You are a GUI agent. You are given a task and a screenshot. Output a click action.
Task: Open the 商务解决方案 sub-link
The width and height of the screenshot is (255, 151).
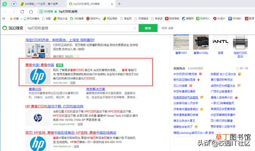96,89
